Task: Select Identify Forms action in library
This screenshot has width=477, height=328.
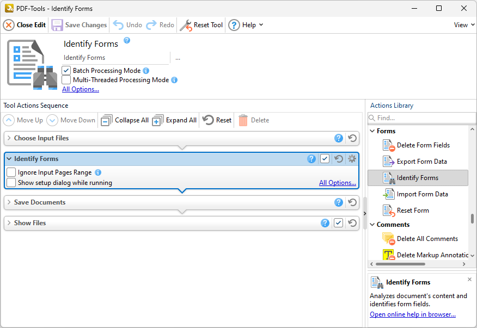Action: 418,178
